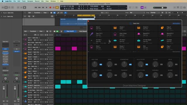Click Perc FX 1 row icon

(25, 101)
